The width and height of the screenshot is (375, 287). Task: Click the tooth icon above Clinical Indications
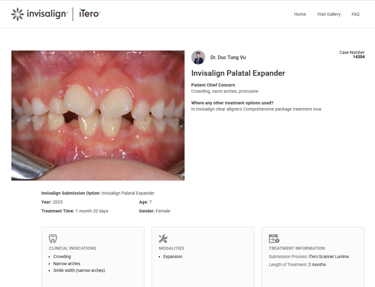(53, 239)
